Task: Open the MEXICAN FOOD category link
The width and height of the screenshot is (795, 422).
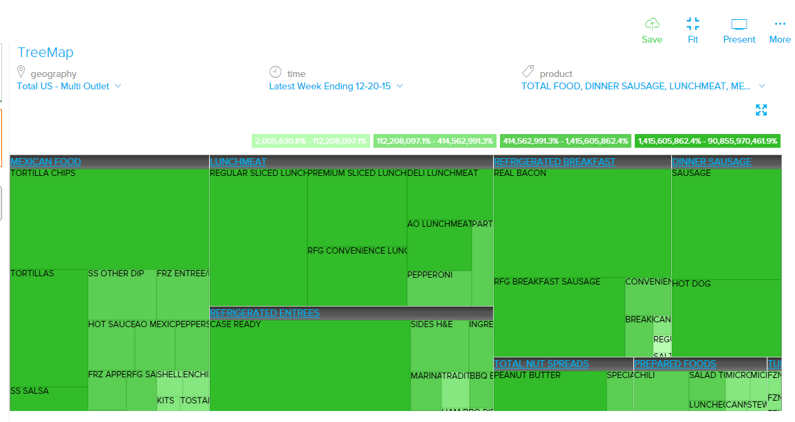Action: pos(45,162)
